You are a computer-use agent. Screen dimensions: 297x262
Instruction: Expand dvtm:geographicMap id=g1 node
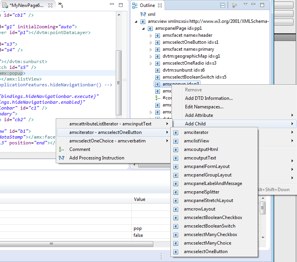pyautogui.click(x=151, y=57)
